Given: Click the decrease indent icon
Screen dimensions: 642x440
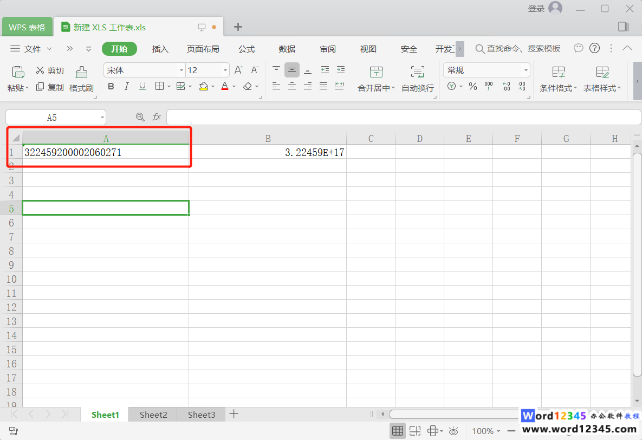Looking at the screenshot, I should 325,70.
